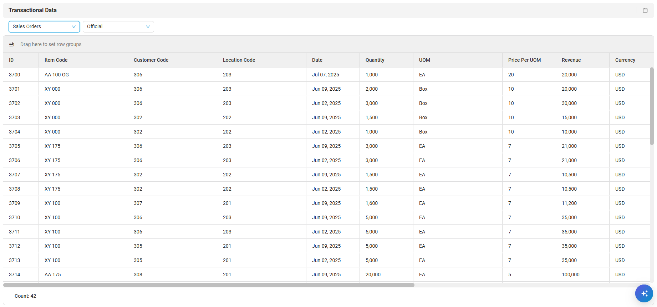Select item code AA 175 cell
The width and height of the screenshot is (657, 307).
83,275
